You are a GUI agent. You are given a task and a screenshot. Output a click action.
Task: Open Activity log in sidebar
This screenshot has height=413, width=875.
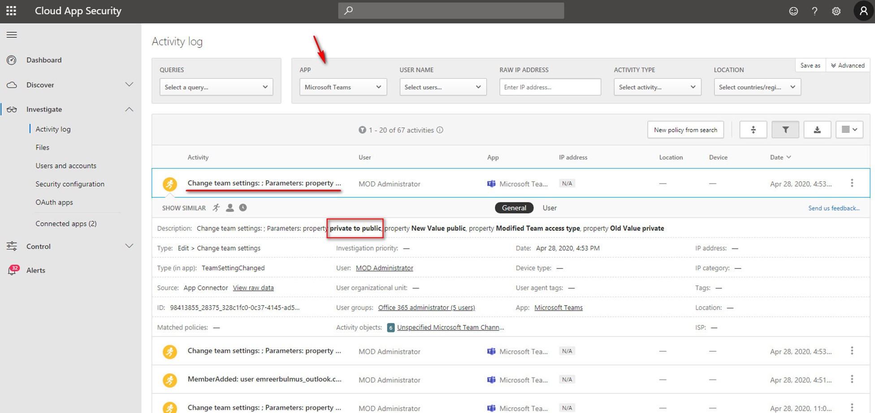[x=53, y=129]
